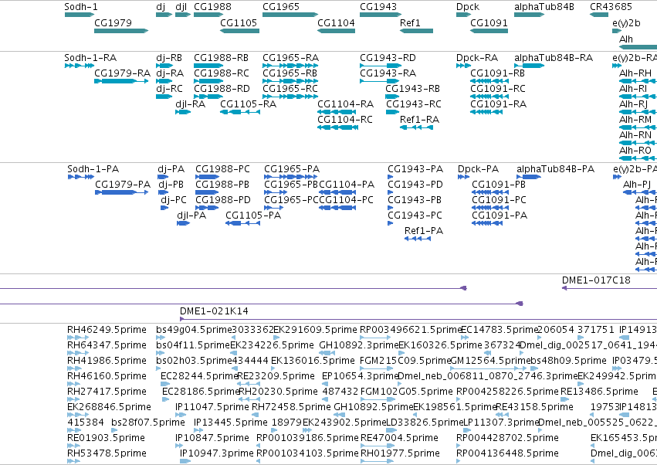Click the CG1943-PA protein feature
Screen dimensions: 657x465
390,177
